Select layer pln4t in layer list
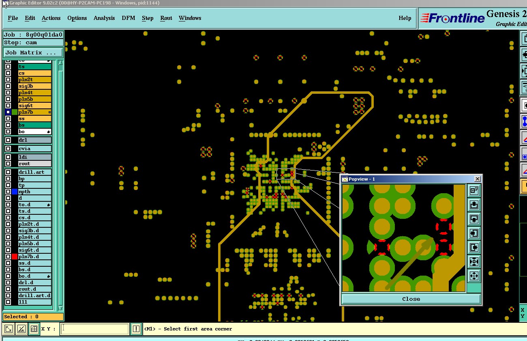This screenshot has height=341, width=527. [35, 93]
